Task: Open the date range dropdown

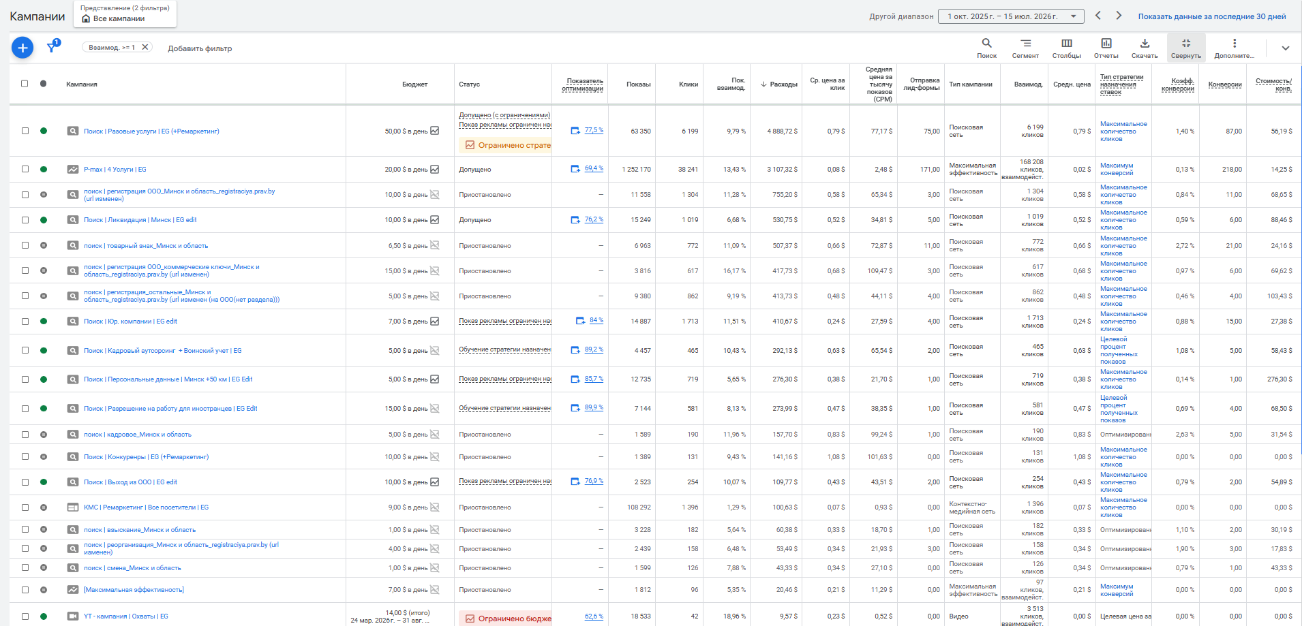Action: click(x=1011, y=16)
